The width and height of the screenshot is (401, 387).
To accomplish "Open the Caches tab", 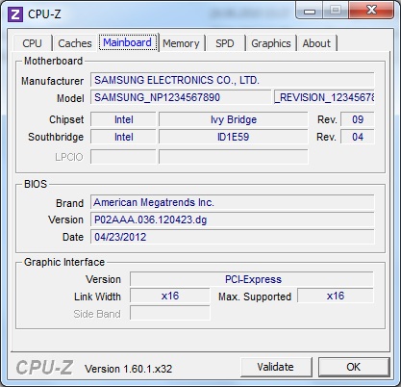I will (x=75, y=43).
